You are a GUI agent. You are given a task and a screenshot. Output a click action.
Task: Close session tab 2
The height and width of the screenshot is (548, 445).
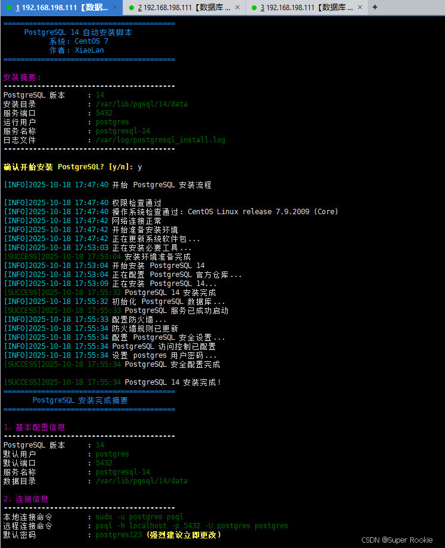[237, 7]
